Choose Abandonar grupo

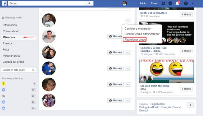tap(135, 39)
